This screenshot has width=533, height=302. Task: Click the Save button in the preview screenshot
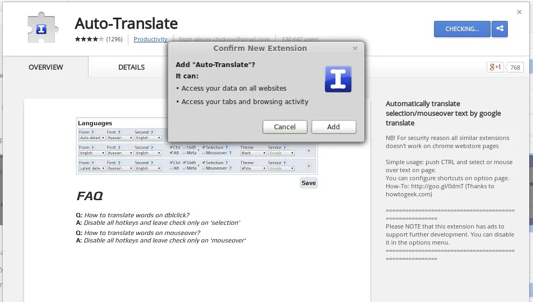click(308, 183)
